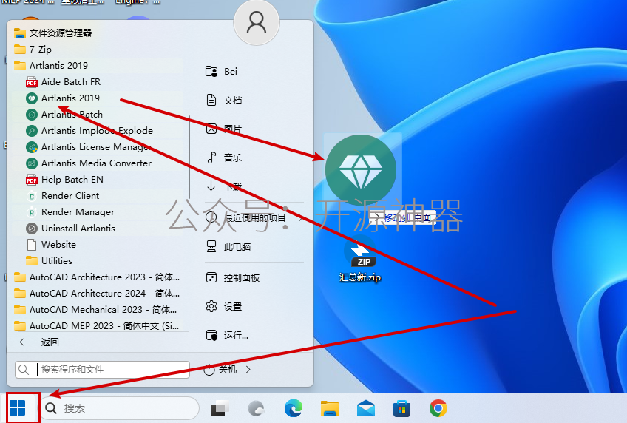Viewport: 627px width, 423px height.
Task: Open the 运行... dialog
Action: coord(227,336)
